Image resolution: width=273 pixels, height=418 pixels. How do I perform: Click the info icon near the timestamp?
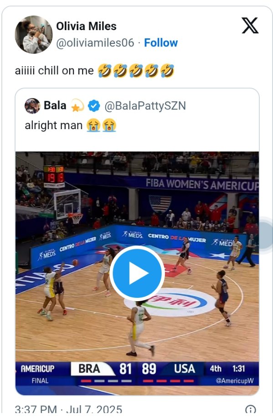[250, 410]
